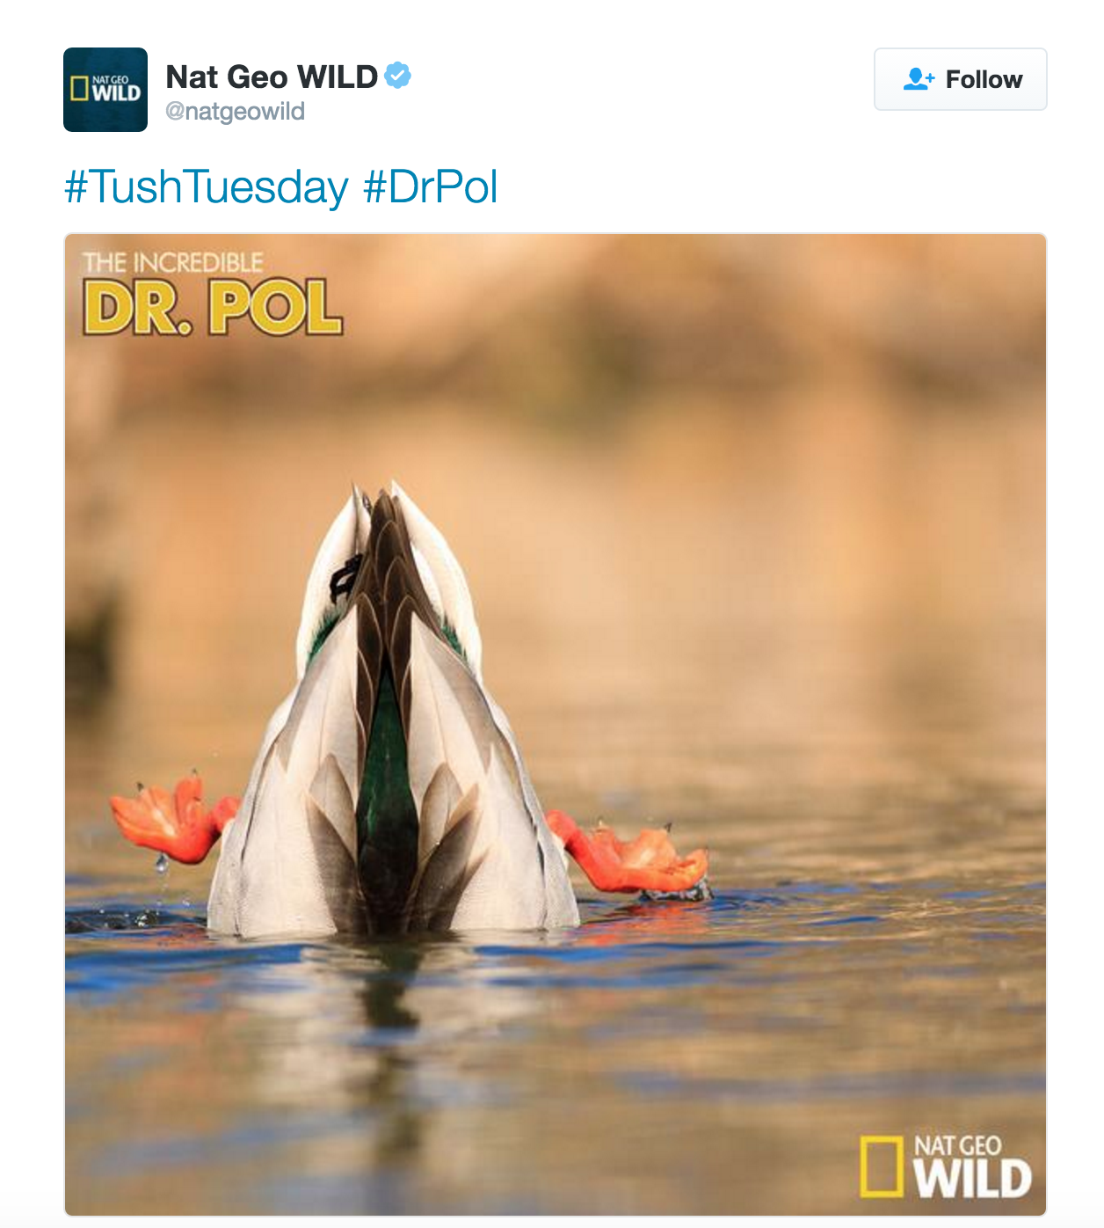The height and width of the screenshot is (1228, 1104).
Task: Click the blue verified badge checkmark
Action: [398, 77]
